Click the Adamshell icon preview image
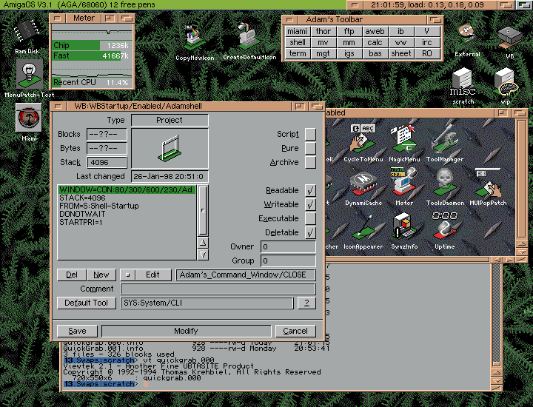The image size is (533, 407). pyautogui.click(x=170, y=149)
